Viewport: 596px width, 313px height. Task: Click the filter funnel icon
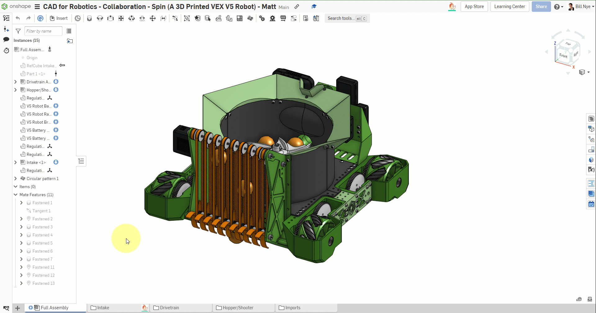18,31
